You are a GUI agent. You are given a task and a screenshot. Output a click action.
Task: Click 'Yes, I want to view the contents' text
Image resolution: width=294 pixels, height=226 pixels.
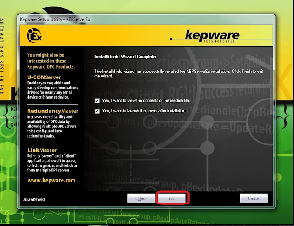[x=146, y=101]
